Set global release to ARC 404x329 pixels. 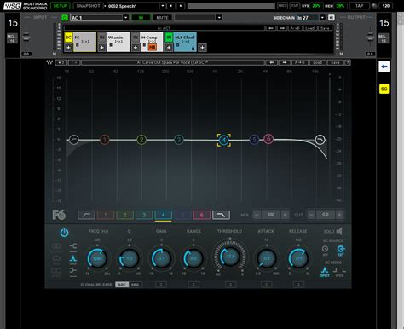(x=122, y=285)
